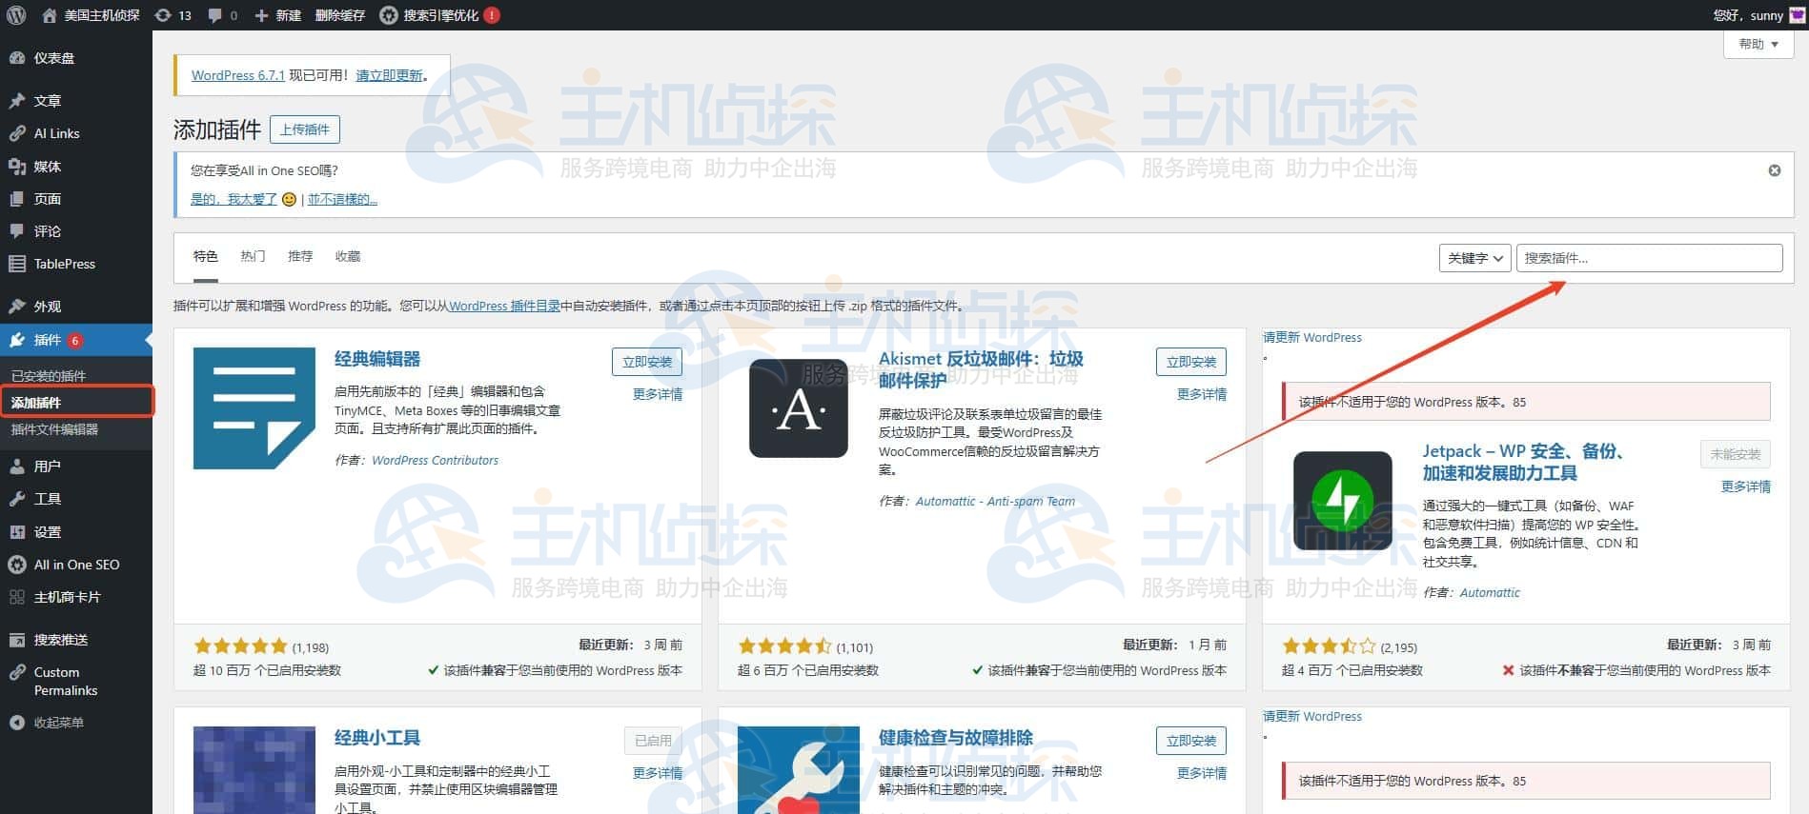Image resolution: width=1809 pixels, height=814 pixels.
Task: Open comments bubble in admin bar
Action: click(x=223, y=15)
